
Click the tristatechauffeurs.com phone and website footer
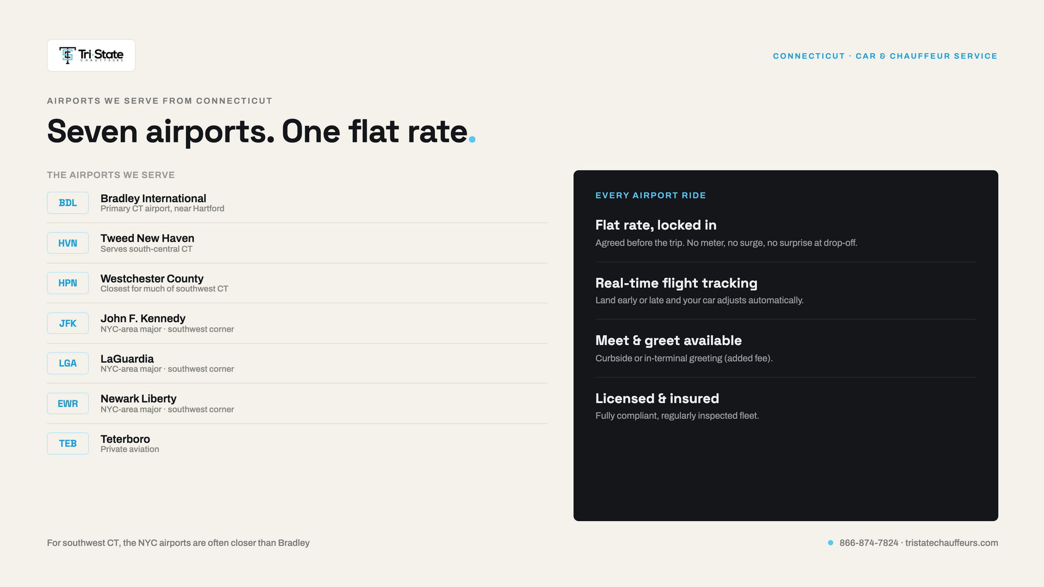918,543
